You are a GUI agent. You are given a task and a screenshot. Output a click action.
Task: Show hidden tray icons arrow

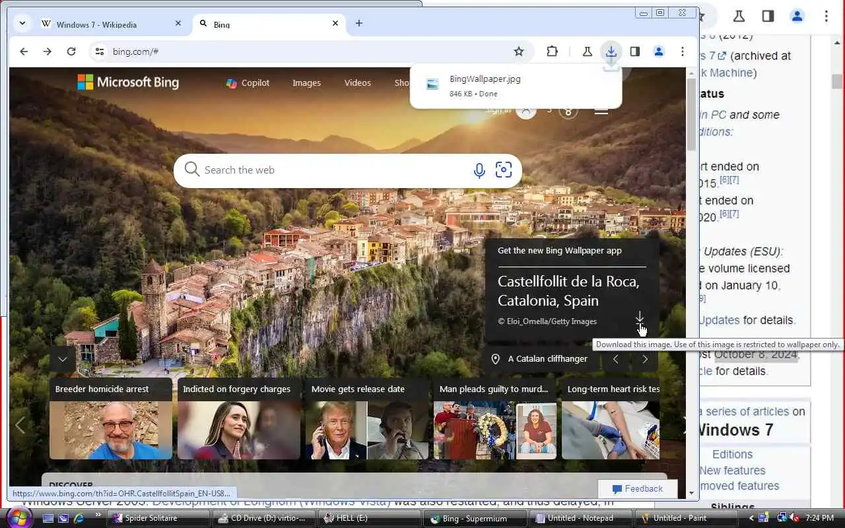coord(751,519)
